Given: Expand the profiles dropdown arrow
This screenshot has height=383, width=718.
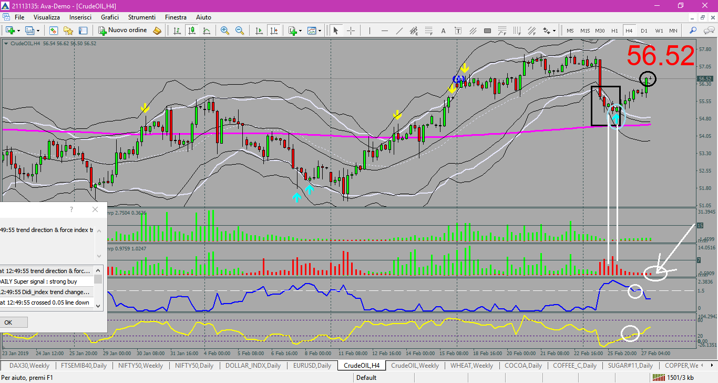Looking at the screenshot, I should pyautogui.click(x=37, y=31).
